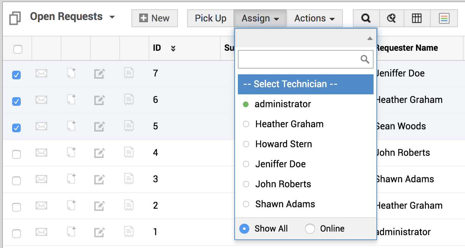Select the Online radio button

[310, 229]
